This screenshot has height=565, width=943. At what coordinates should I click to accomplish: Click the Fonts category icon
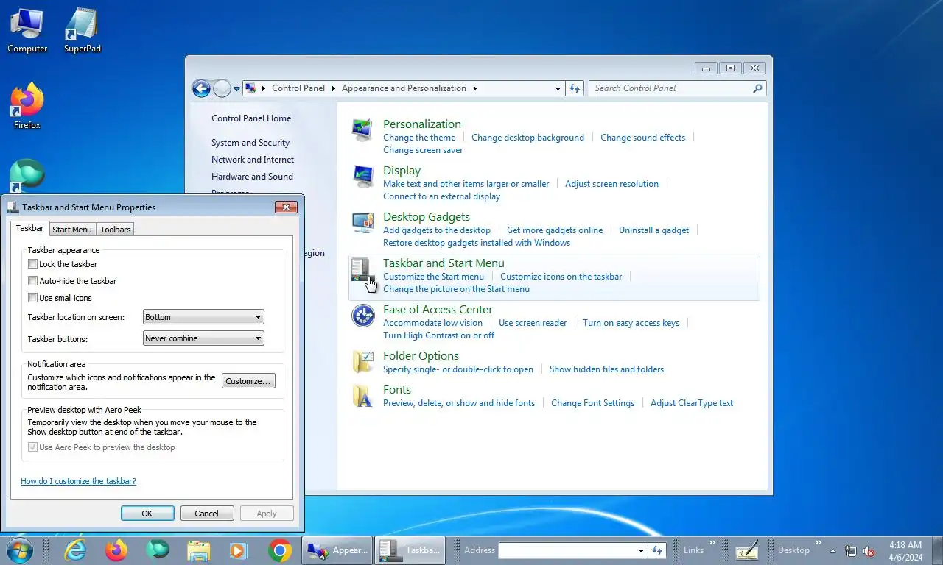click(362, 396)
